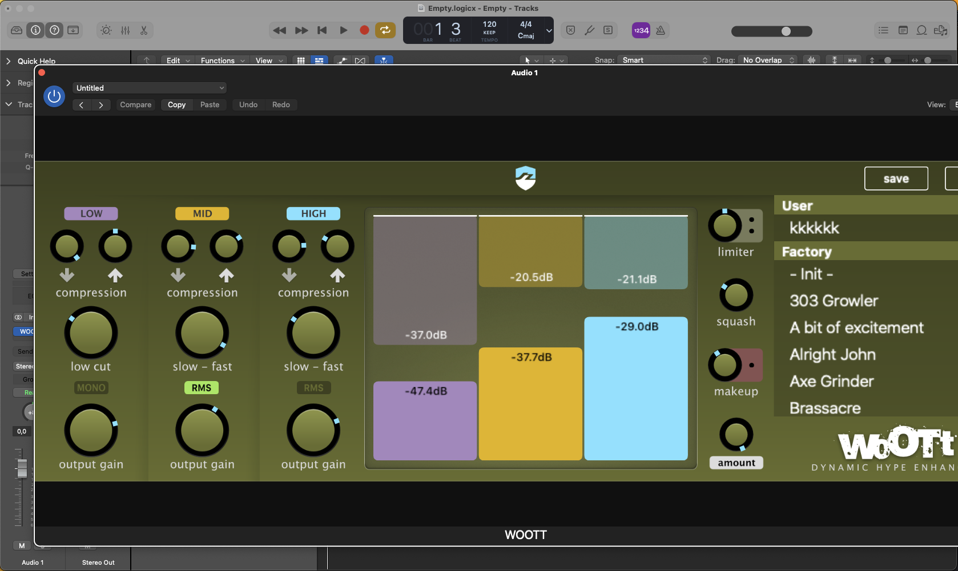
Task: Click the Compare button
Action: point(136,105)
